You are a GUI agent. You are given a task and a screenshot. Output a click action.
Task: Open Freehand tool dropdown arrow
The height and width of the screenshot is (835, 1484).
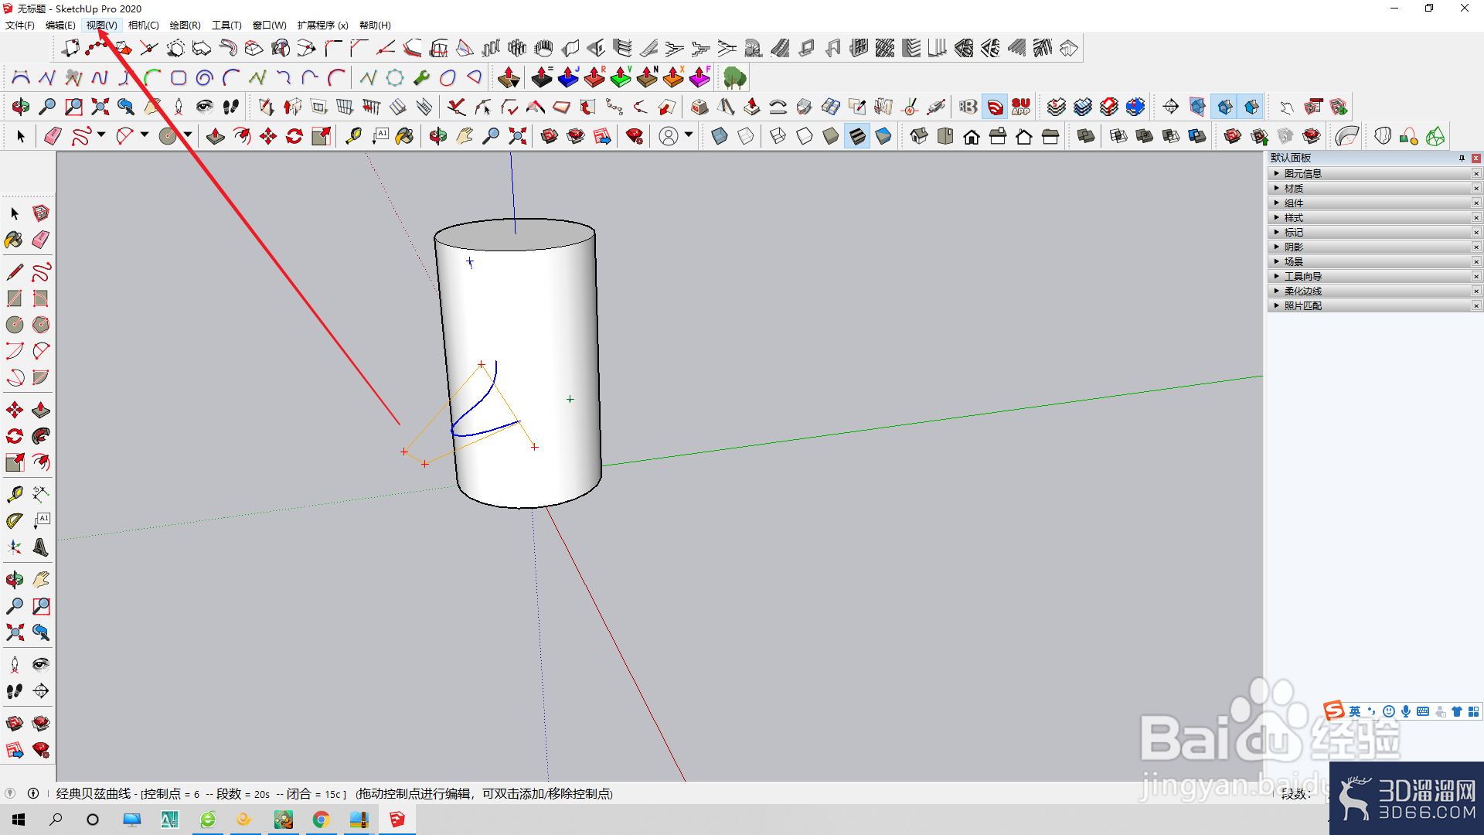(101, 135)
